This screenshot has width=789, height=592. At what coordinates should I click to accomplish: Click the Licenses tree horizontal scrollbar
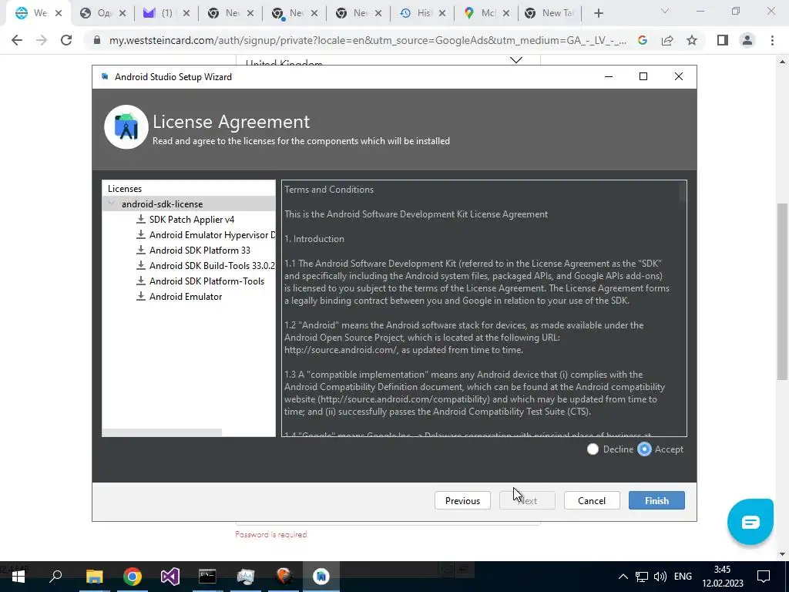[162, 433]
